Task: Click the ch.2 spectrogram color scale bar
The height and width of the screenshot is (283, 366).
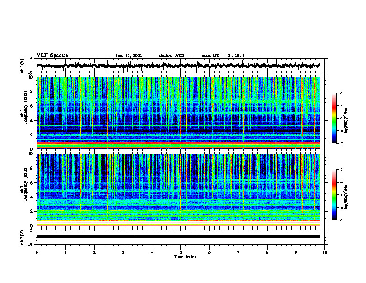Action: point(334,195)
